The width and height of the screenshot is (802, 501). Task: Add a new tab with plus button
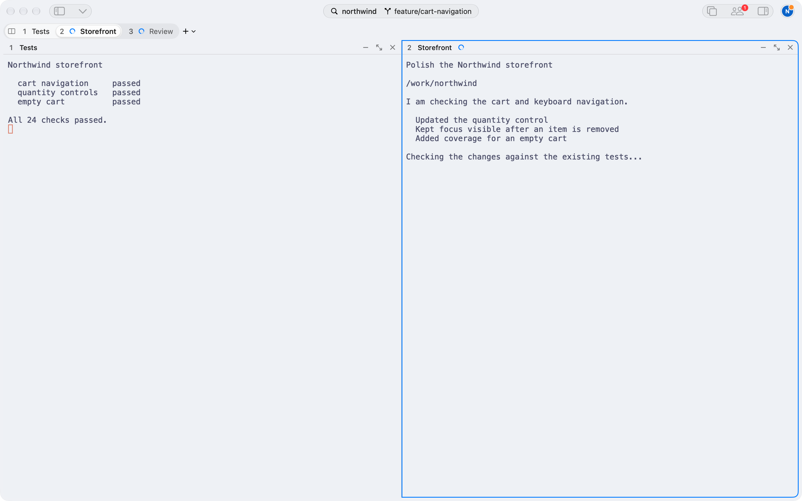click(x=185, y=31)
